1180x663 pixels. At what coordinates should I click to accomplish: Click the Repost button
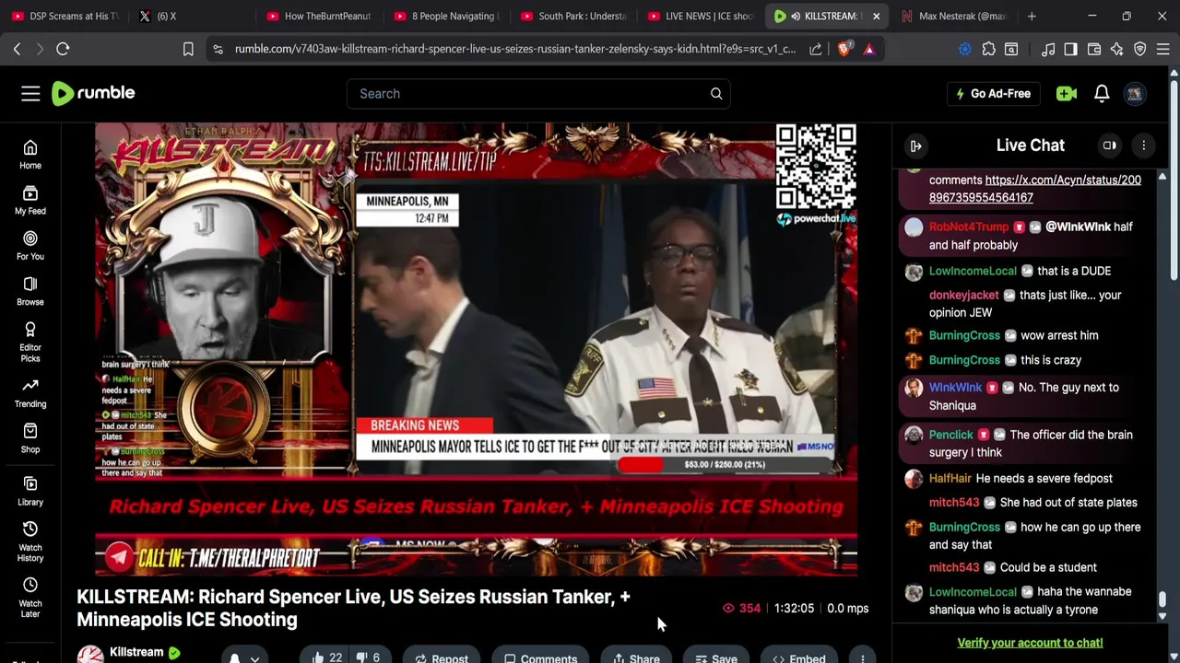coord(441,657)
